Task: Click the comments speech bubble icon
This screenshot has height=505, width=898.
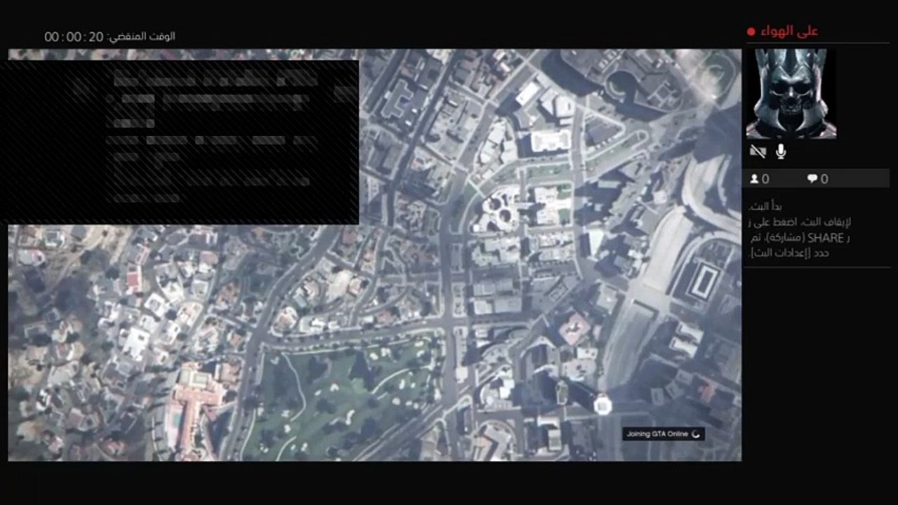Action: tap(812, 179)
